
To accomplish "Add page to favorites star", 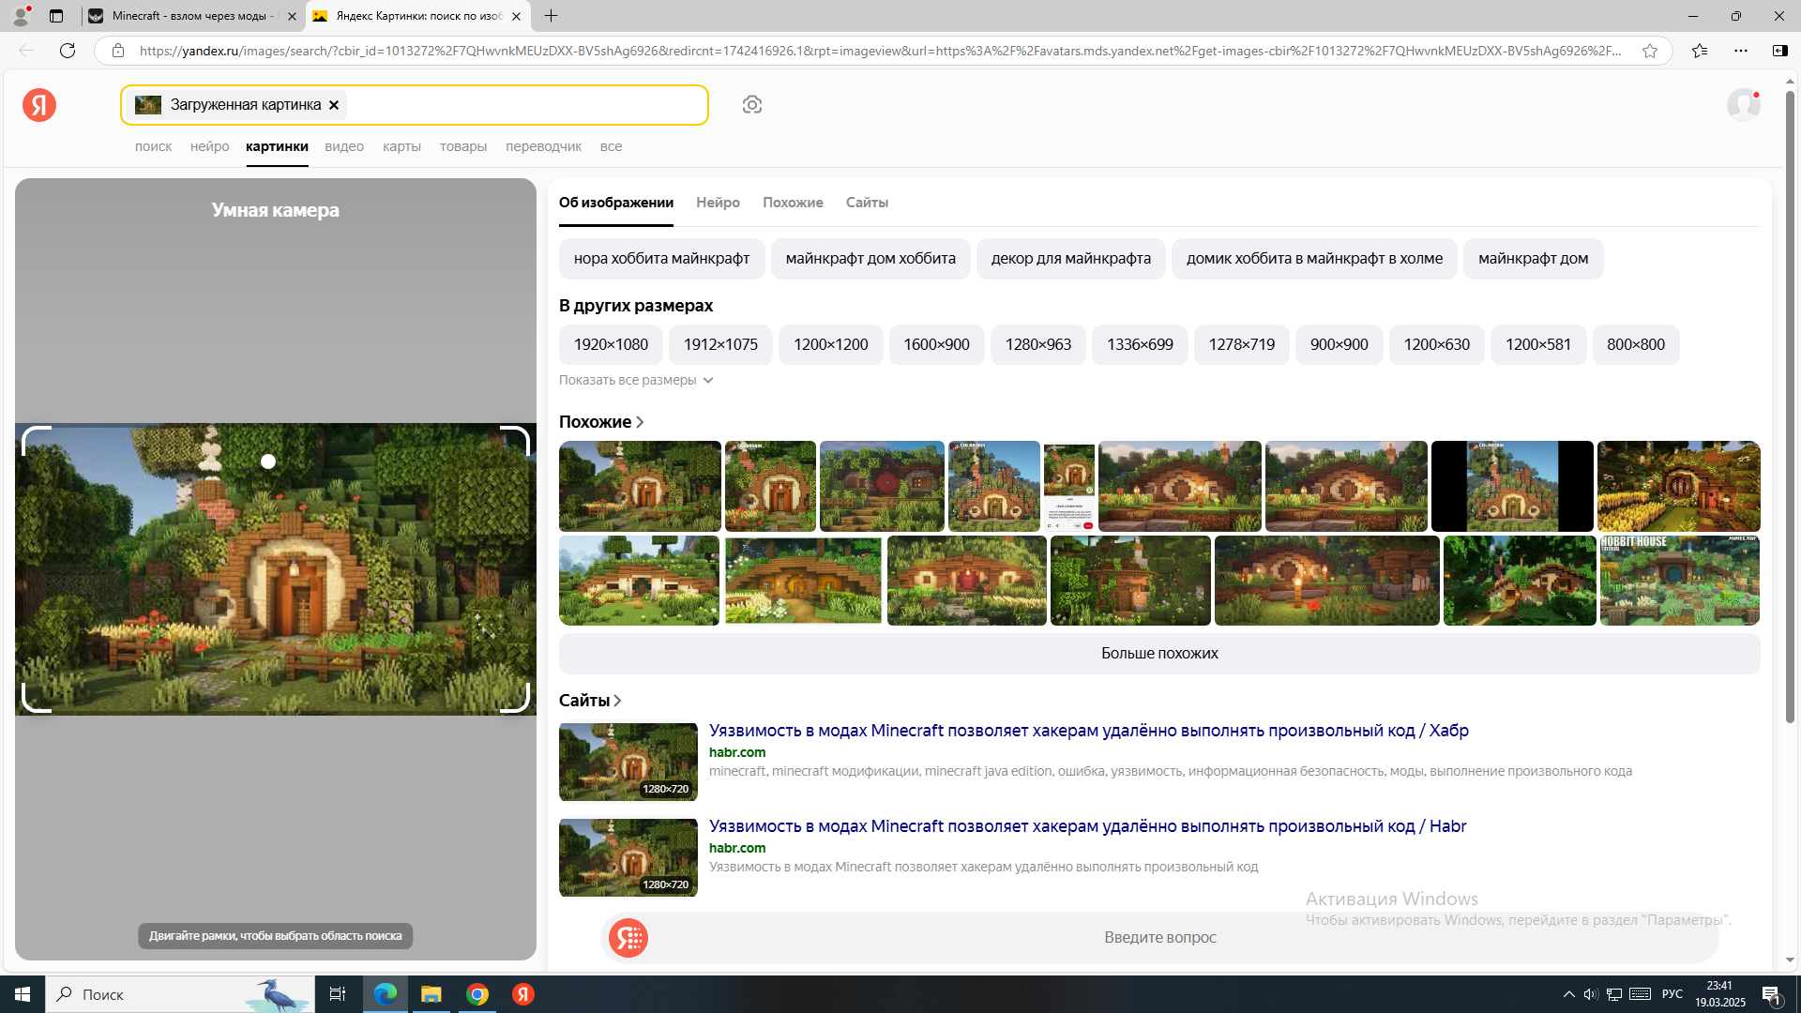I will click(1650, 51).
